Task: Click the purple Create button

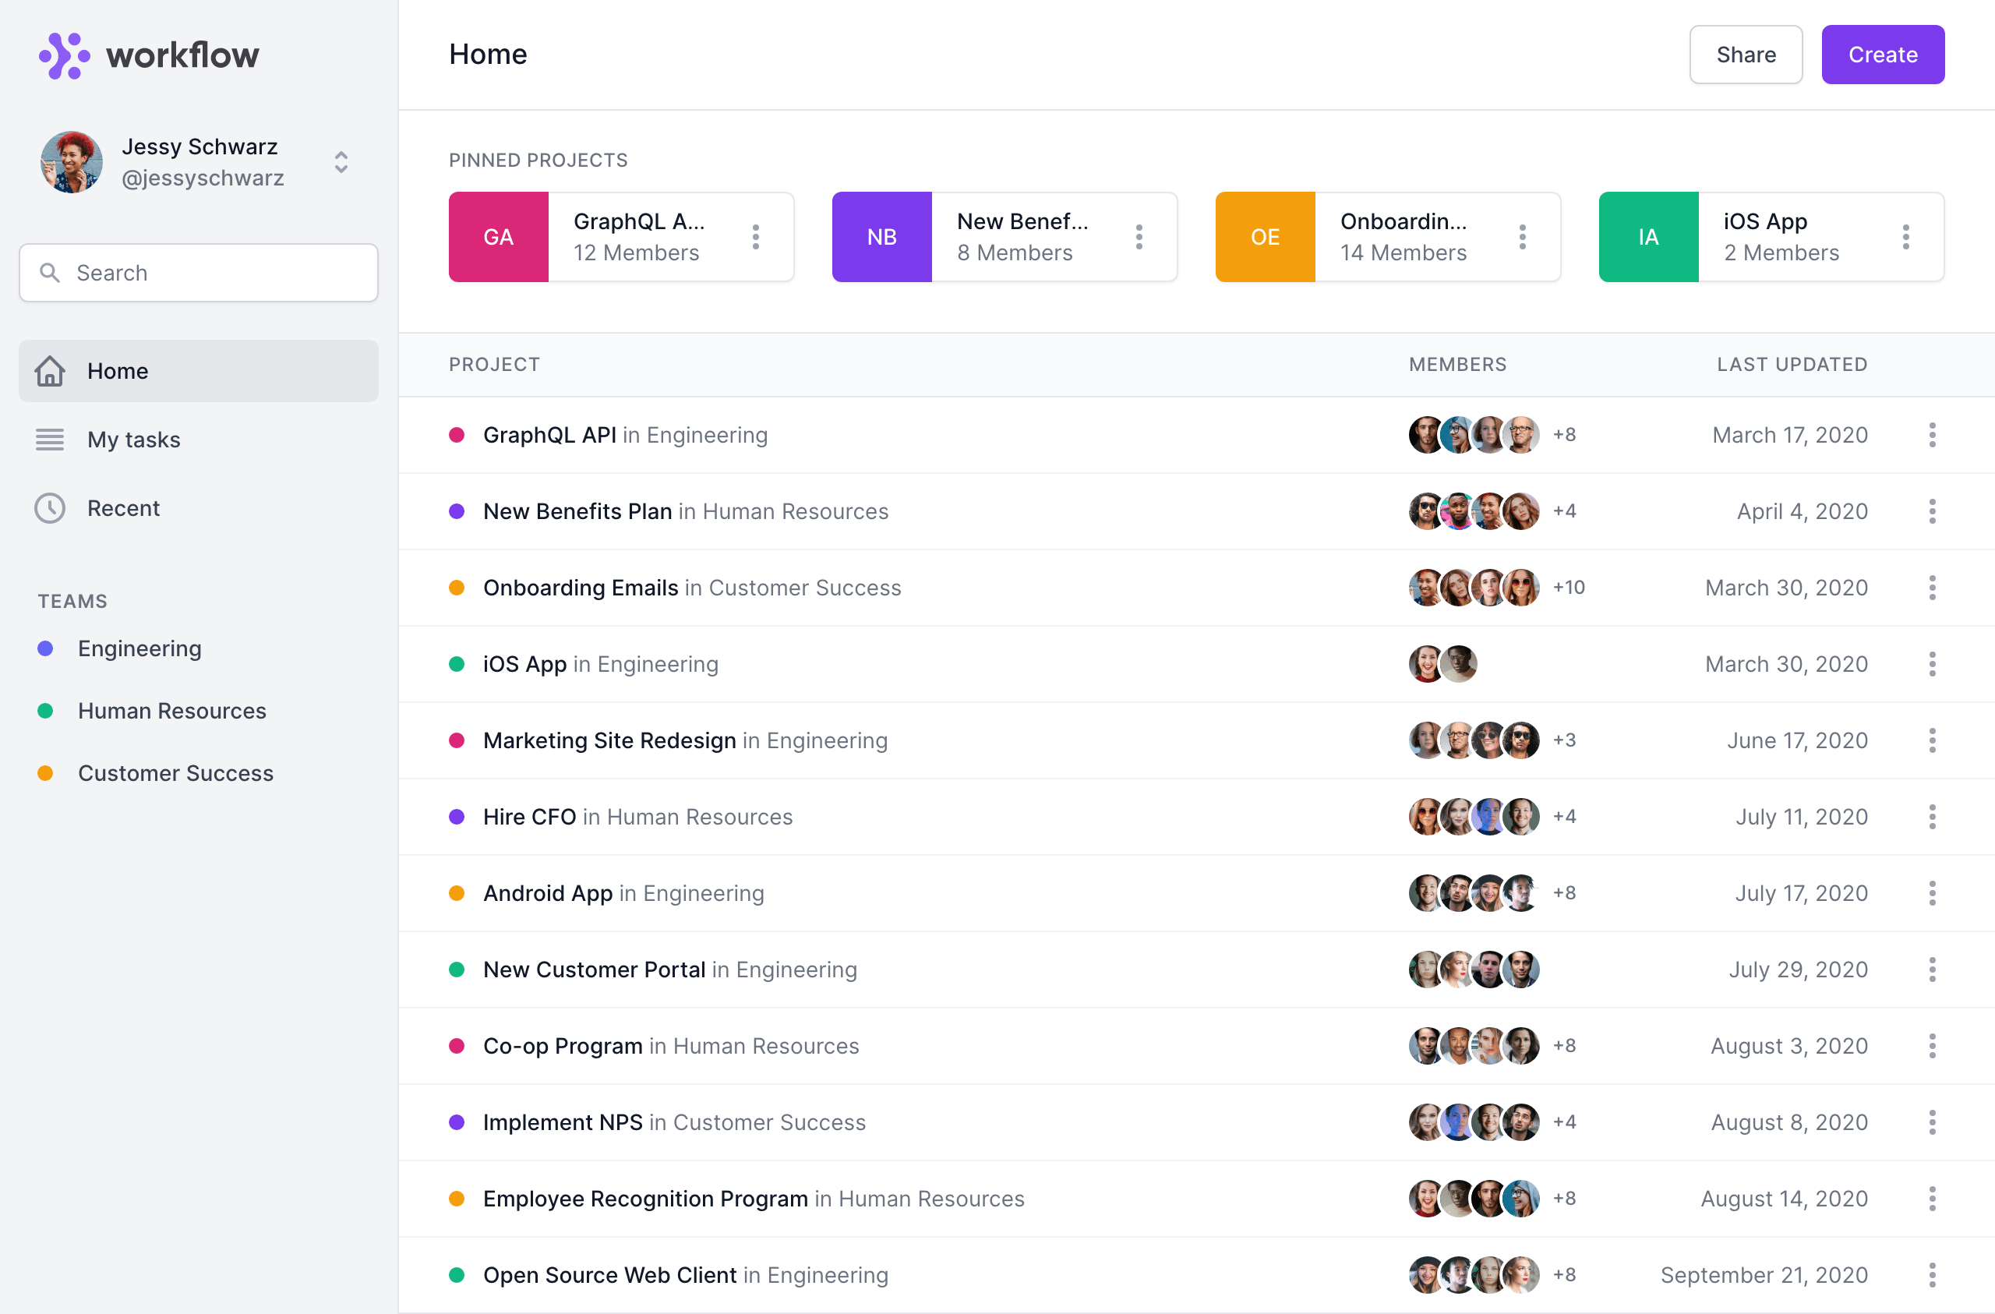Action: (x=1882, y=55)
